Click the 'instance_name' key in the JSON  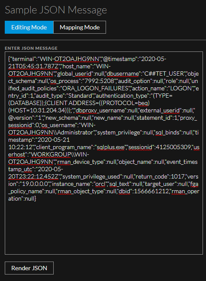tap(71, 184)
